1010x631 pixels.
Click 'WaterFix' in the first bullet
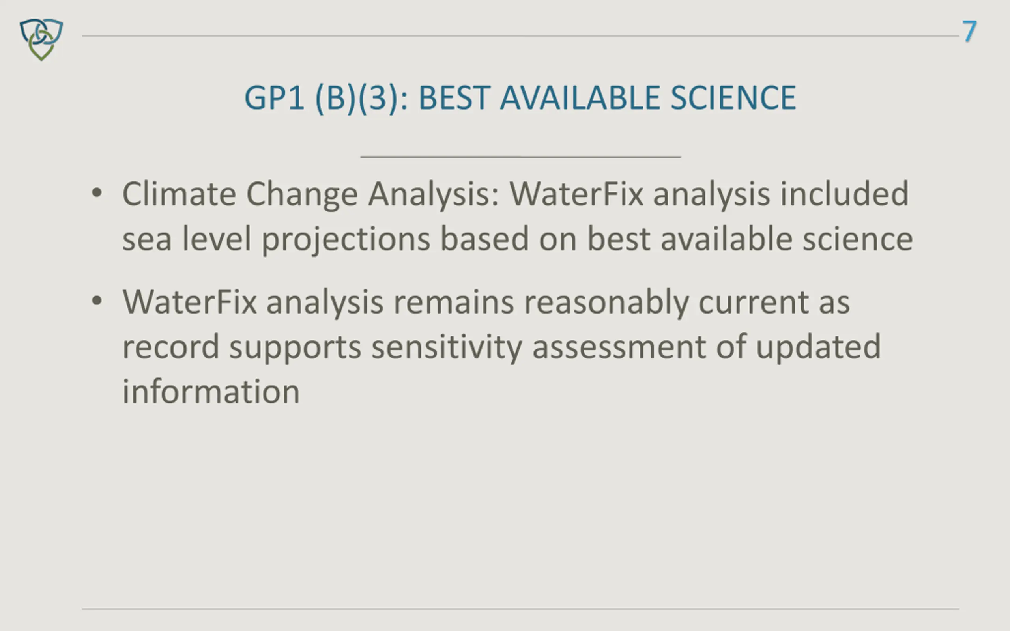click(576, 194)
